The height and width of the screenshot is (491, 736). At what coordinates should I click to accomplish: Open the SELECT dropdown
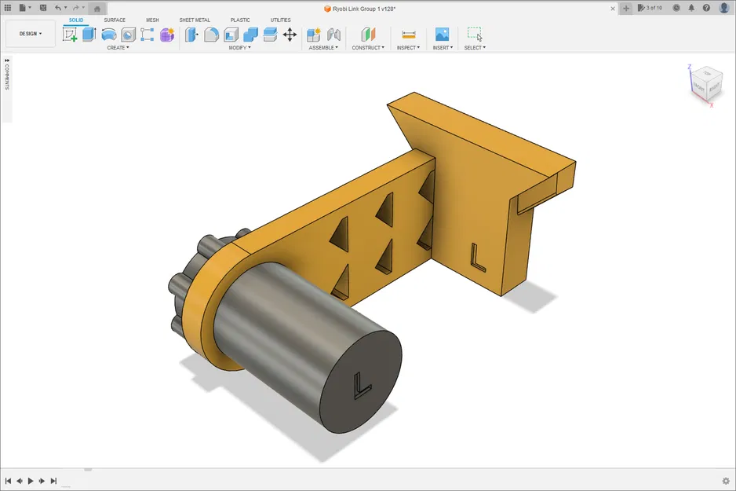[x=474, y=47]
